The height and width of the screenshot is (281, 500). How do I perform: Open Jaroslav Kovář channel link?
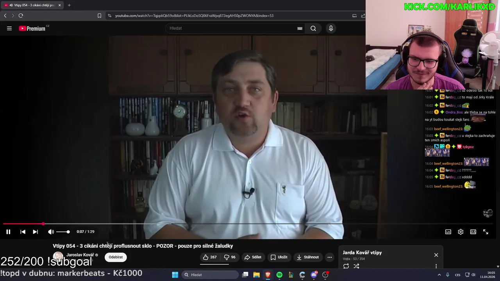(x=80, y=255)
